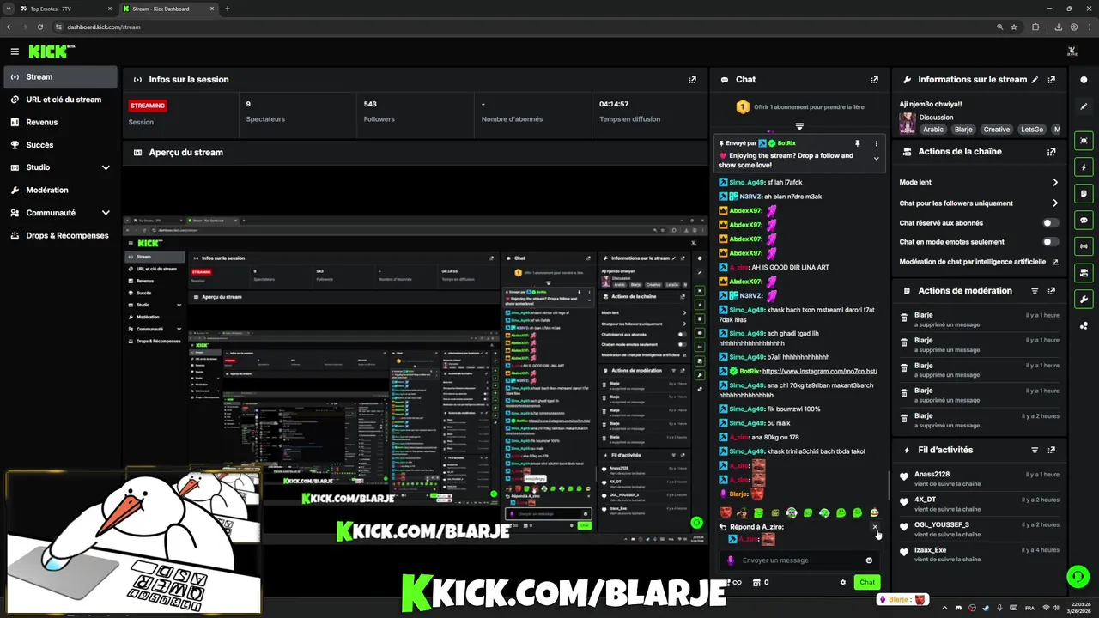Pop out the Informations sur le stream panel

pyautogui.click(x=1052, y=79)
